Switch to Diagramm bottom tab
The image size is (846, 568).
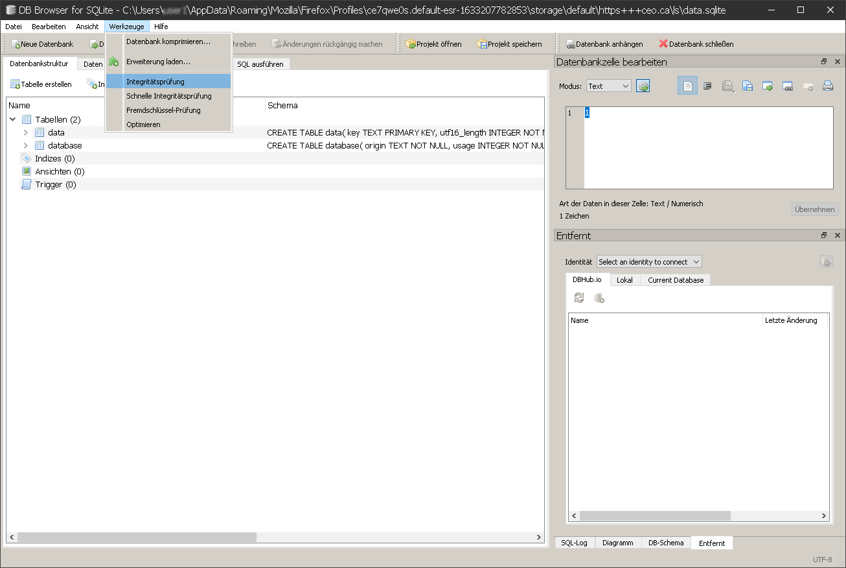click(617, 543)
